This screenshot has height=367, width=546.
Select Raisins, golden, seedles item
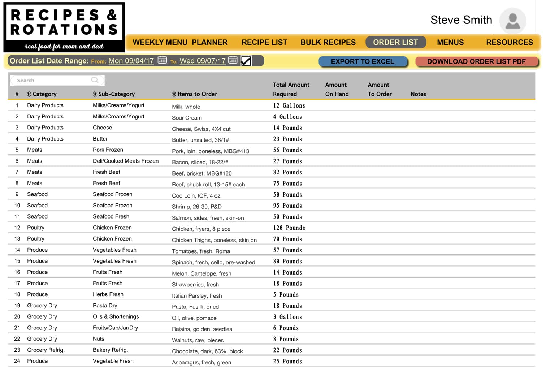point(202,329)
